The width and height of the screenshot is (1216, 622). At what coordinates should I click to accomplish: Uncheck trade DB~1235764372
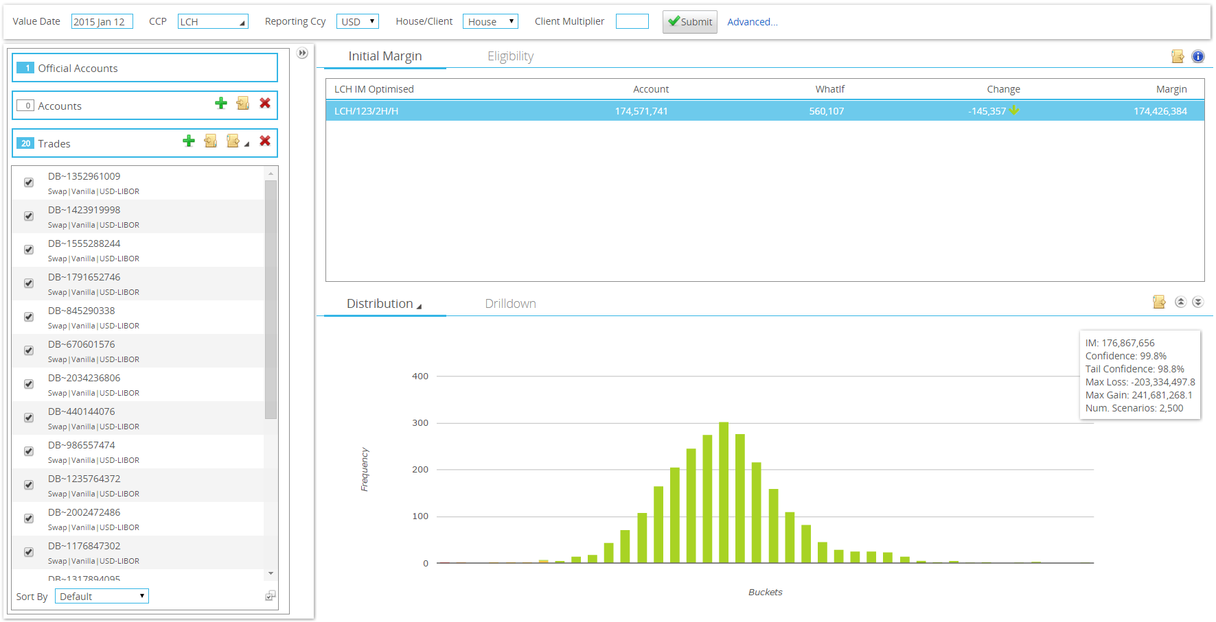click(x=29, y=485)
